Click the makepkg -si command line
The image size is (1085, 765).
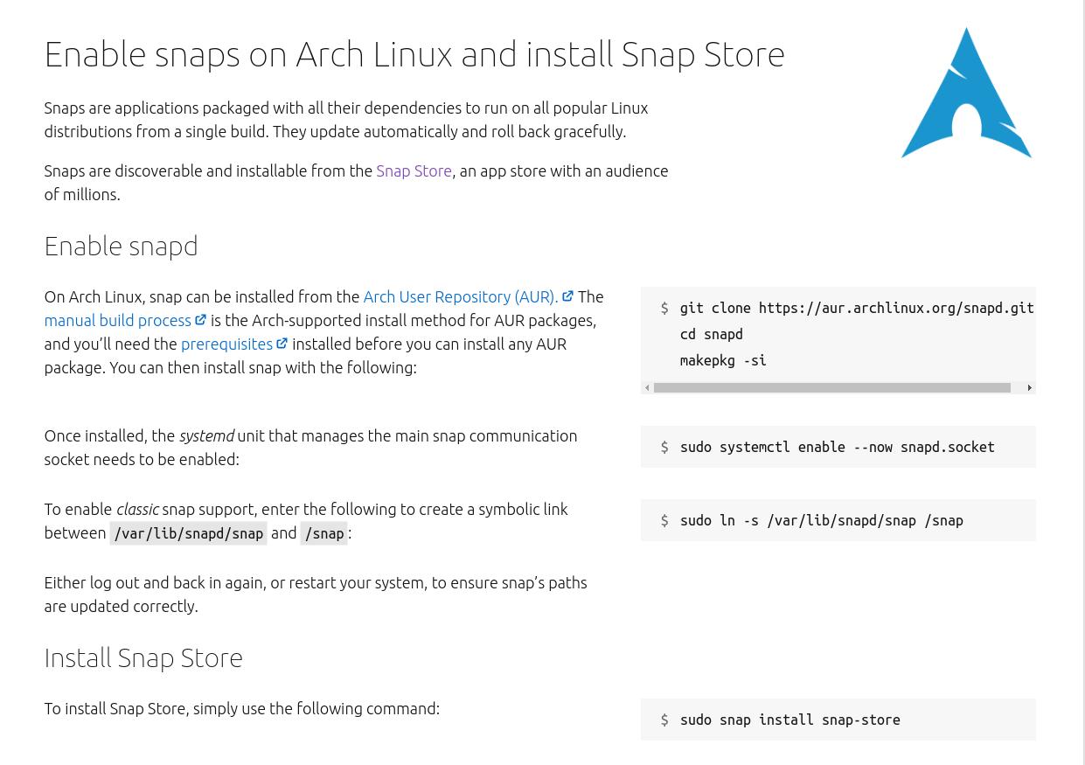point(723,360)
